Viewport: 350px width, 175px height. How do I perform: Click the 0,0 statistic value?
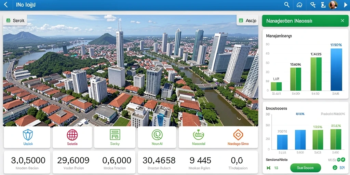pyautogui.click(x=237, y=160)
